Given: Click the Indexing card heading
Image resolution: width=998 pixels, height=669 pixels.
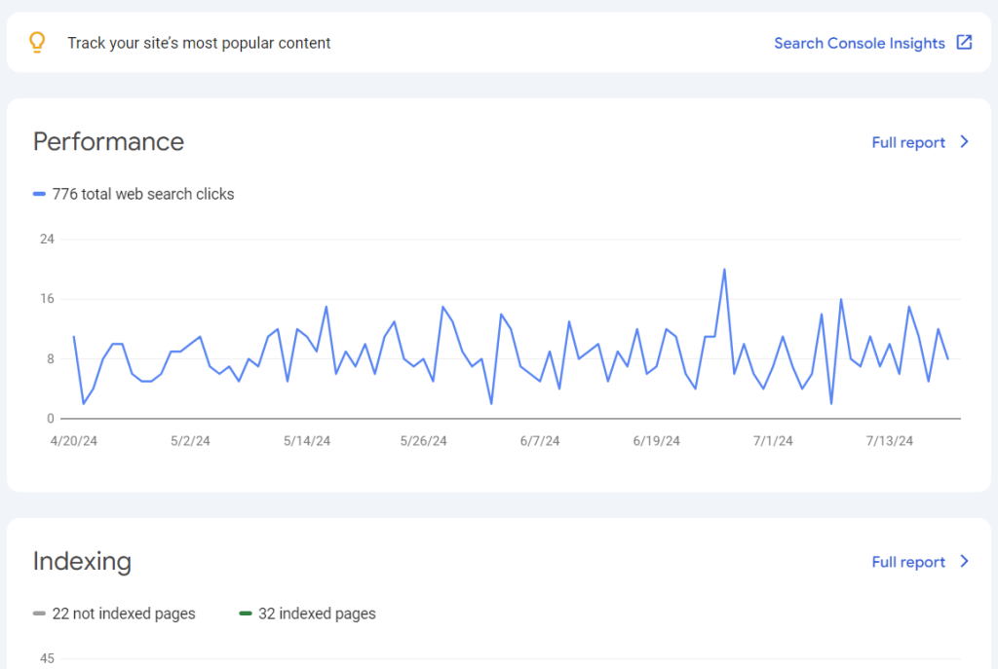Looking at the screenshot, I should tap(82, 562).
